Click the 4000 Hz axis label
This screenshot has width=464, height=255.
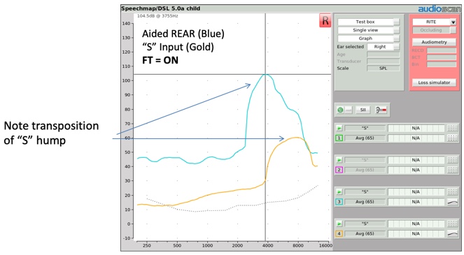click(267, 245)
